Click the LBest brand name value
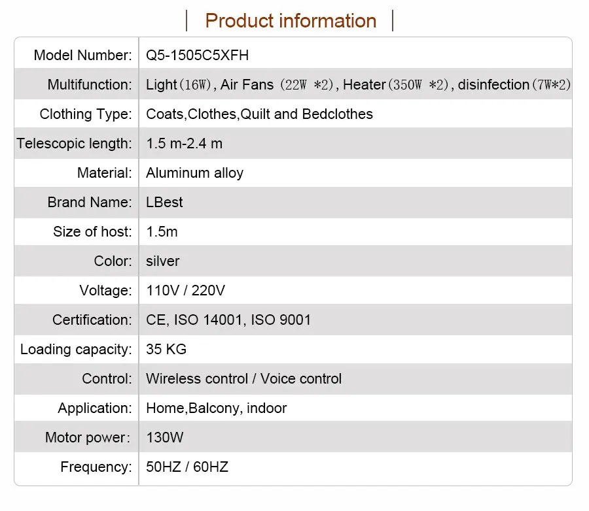This screenshot has height=511, width=589. (164, 202)
